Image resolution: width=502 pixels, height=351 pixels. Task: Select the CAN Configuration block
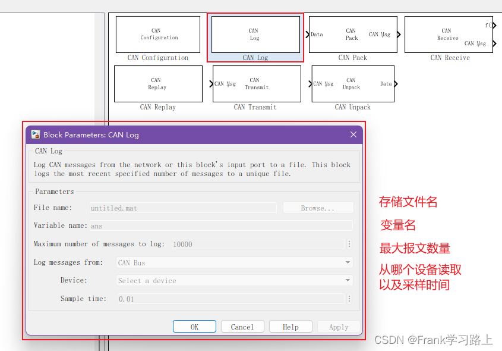point(157,35)
